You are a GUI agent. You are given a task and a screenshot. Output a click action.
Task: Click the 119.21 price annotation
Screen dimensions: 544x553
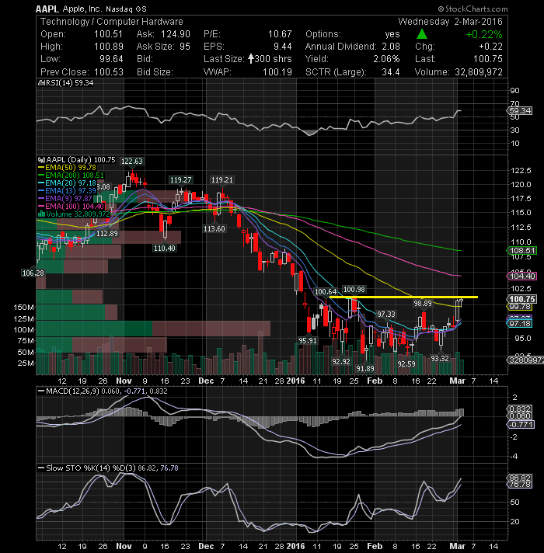point(222,180)
